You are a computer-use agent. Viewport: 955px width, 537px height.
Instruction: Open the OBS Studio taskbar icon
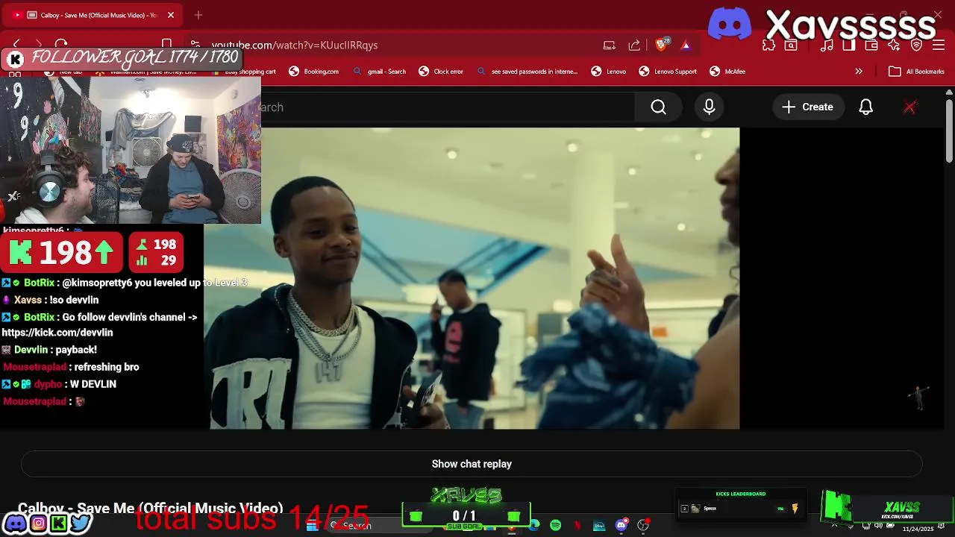click(x=643, y=526)
